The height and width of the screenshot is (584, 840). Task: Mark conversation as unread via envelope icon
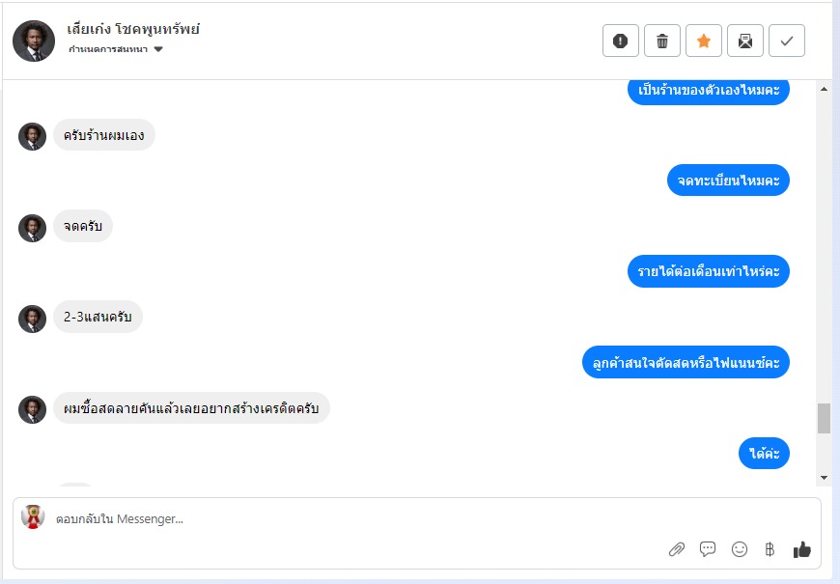click(745, 41)
